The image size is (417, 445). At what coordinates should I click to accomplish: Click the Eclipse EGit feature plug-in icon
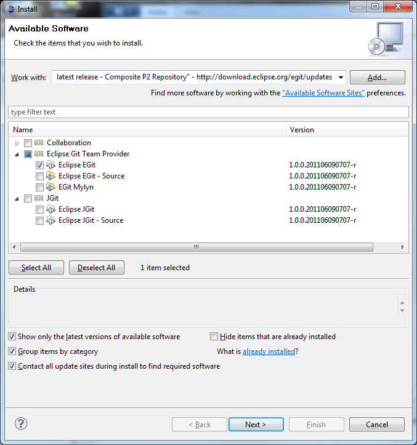51,164
